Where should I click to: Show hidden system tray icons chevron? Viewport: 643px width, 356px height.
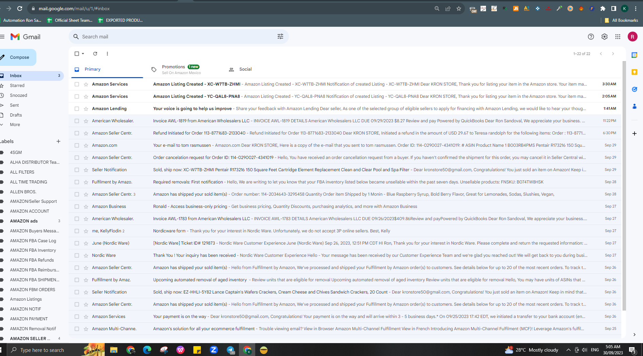click(568, 350)
